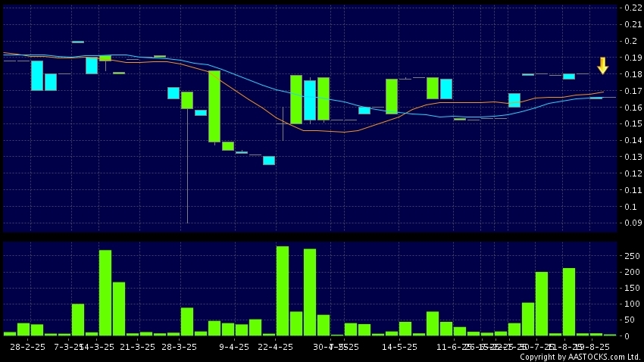Click the small cyan dash at 0.2 price
The height and width of the screenshot is (362, 644).
click(x=78, y=42)
